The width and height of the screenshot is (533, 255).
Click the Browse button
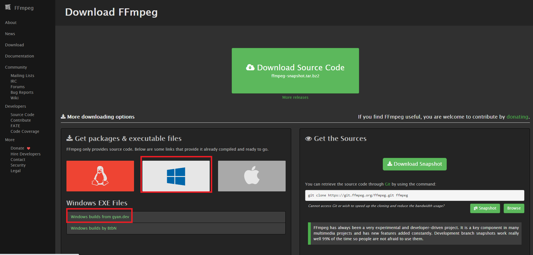click(x=514, y=208)
